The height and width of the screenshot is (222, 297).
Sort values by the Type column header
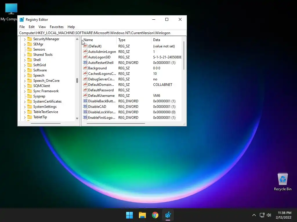click(134, 40)
